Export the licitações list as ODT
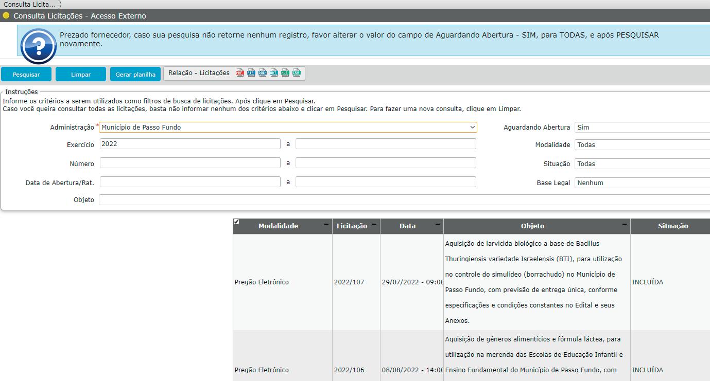This screenshot has width=710, height=381. (273, 73)
